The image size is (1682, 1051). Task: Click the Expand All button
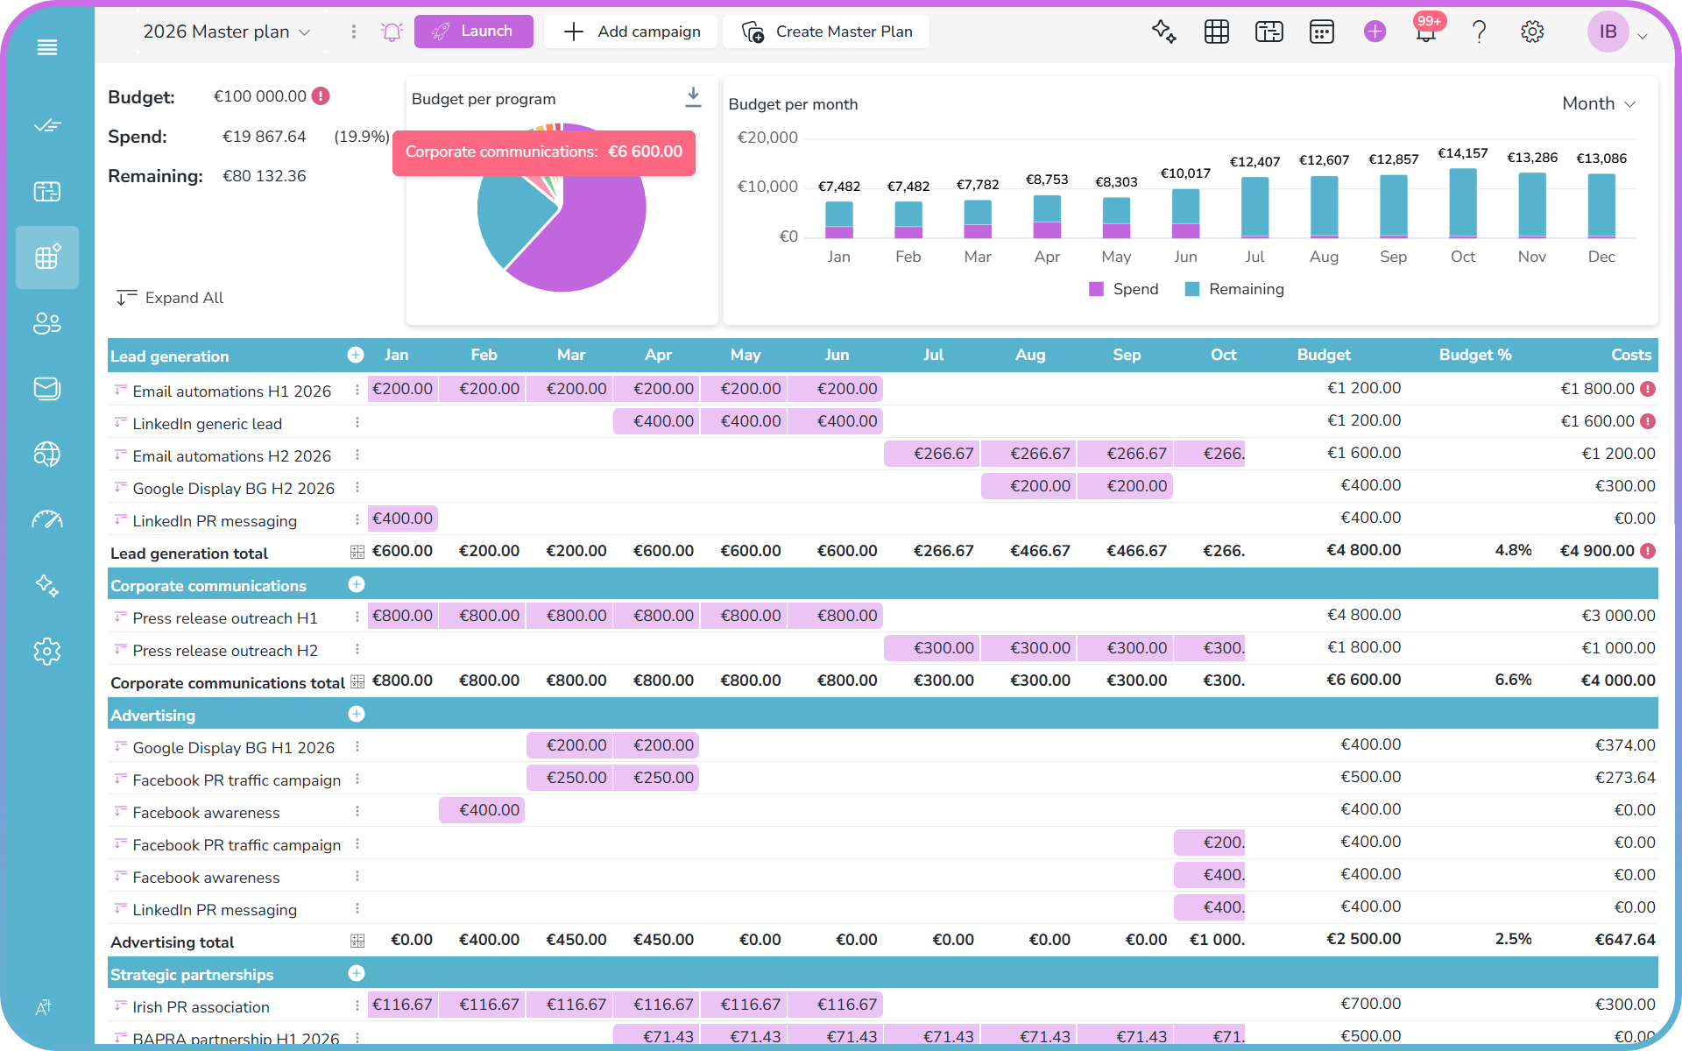(x=170, y=298)
